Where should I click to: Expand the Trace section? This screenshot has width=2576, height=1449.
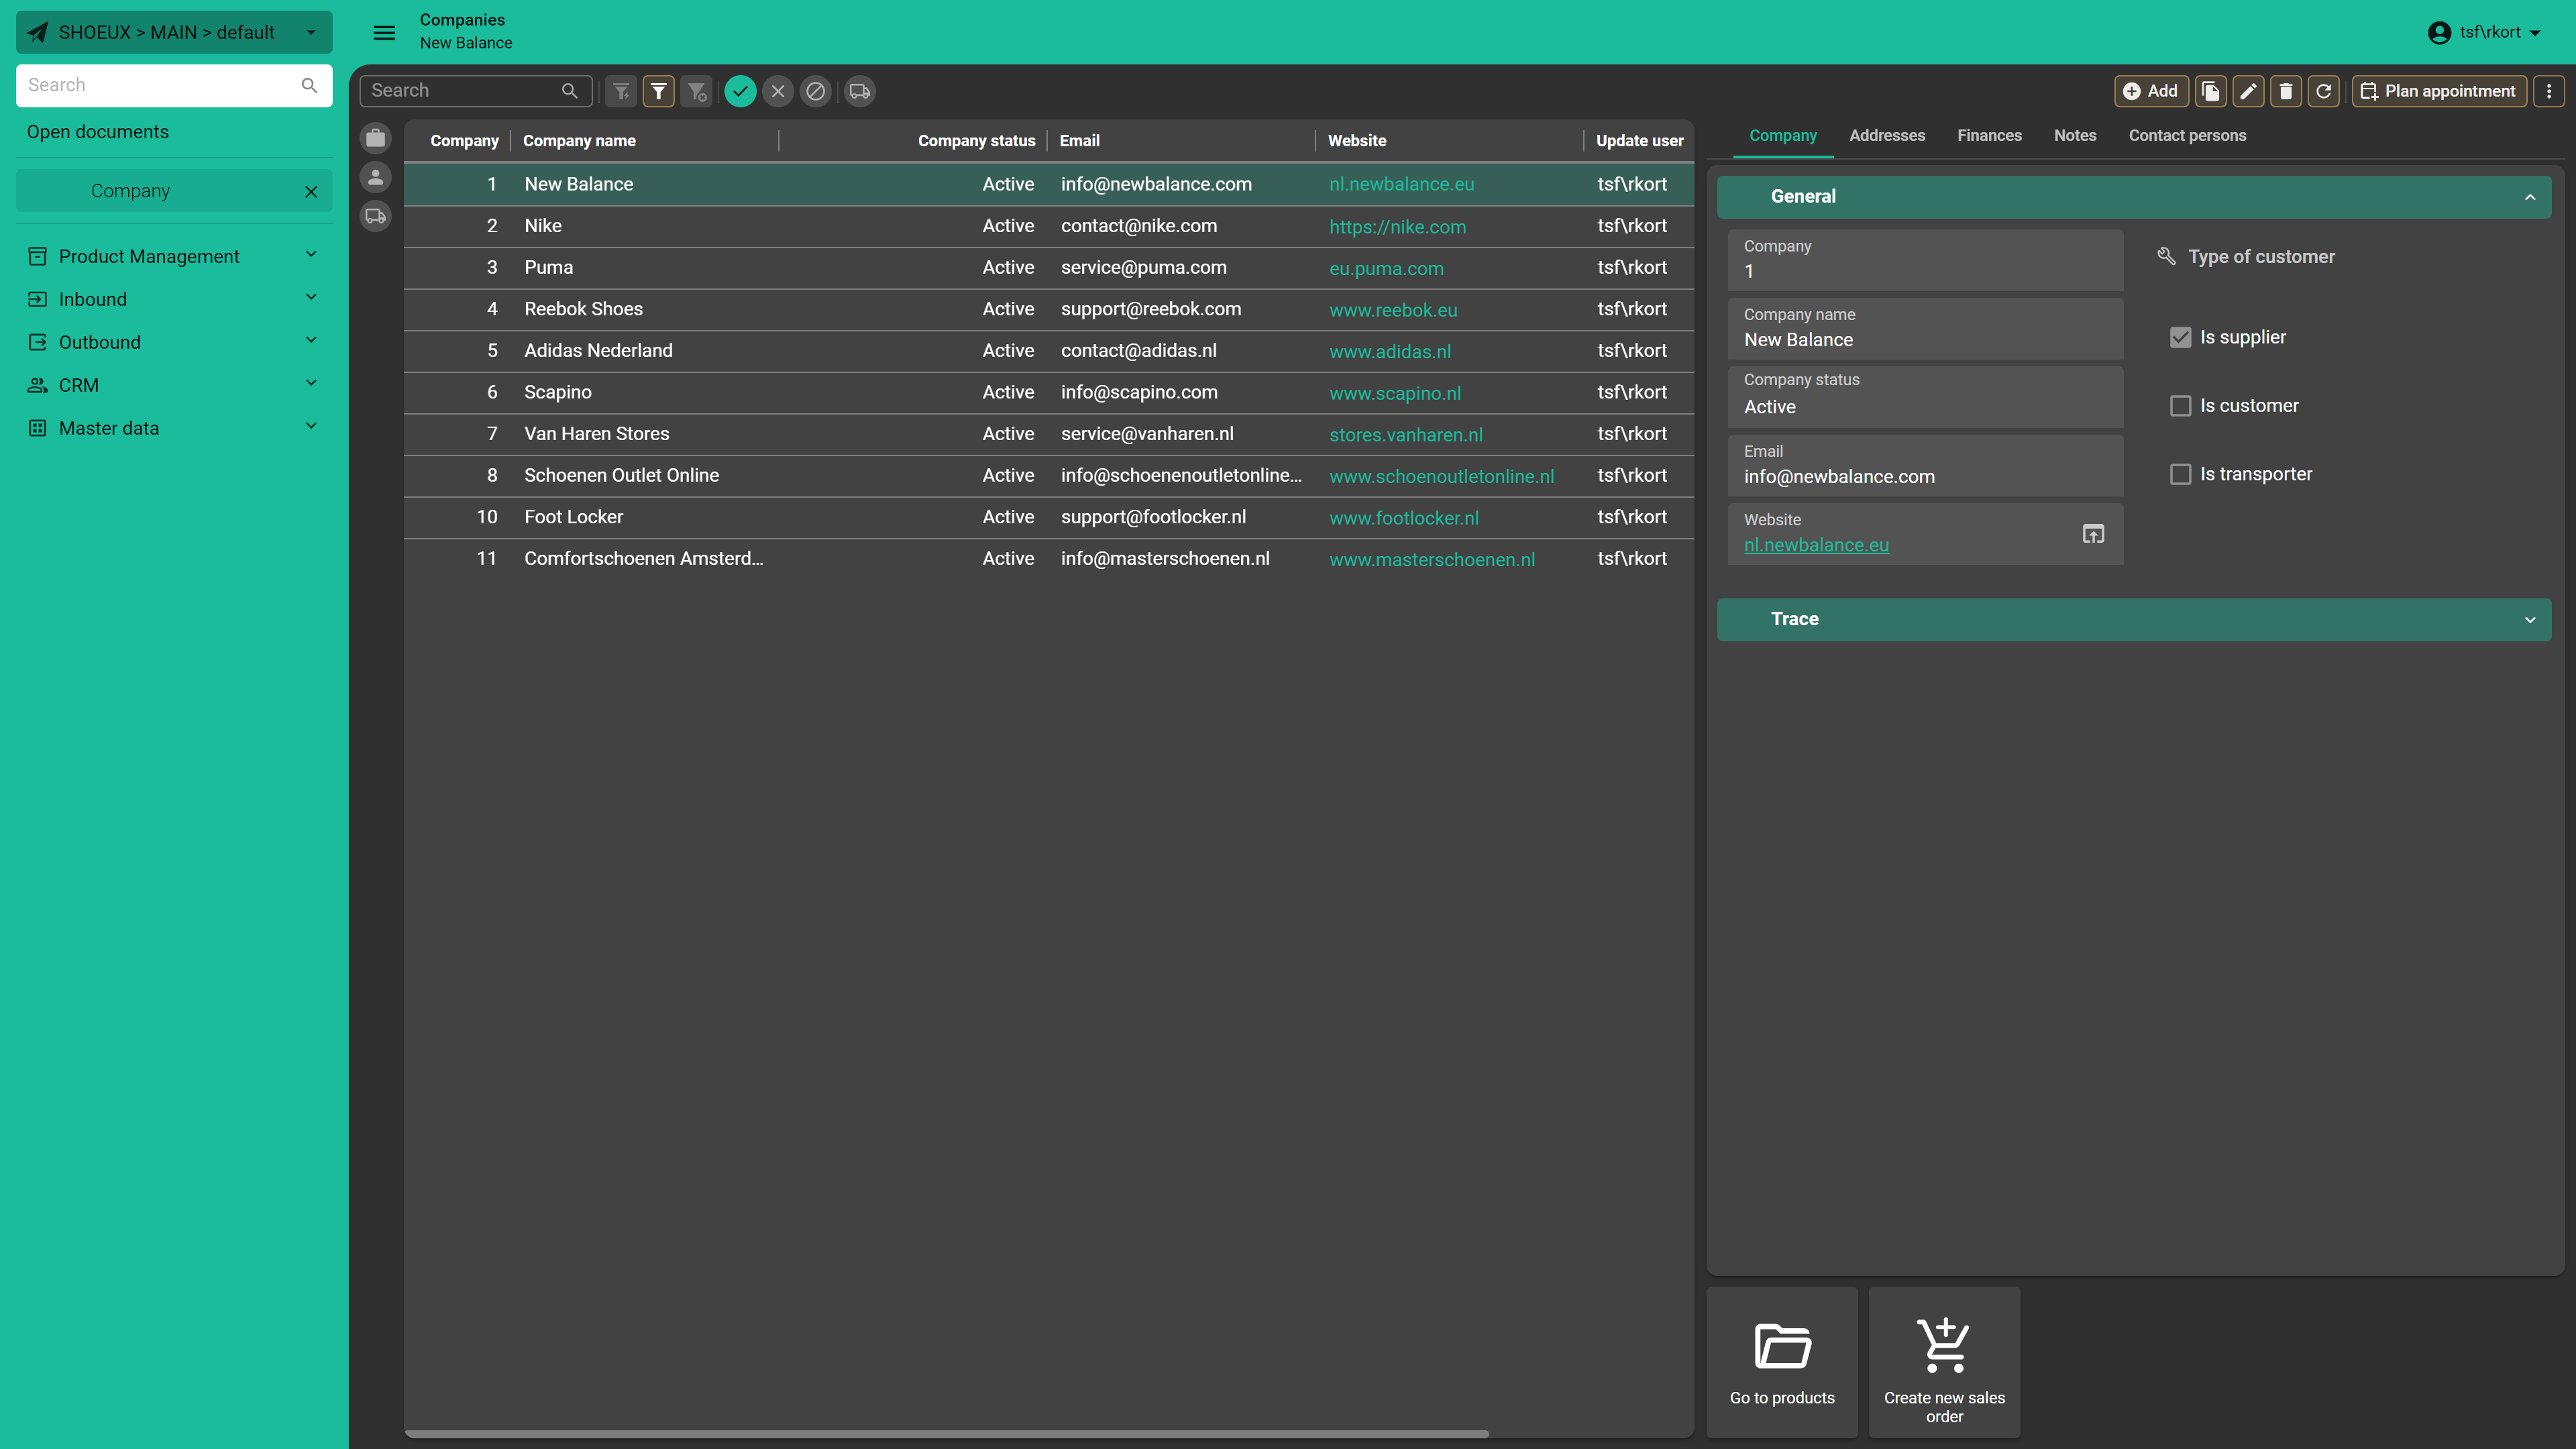pyautogui.click(x=2134, y=619)
